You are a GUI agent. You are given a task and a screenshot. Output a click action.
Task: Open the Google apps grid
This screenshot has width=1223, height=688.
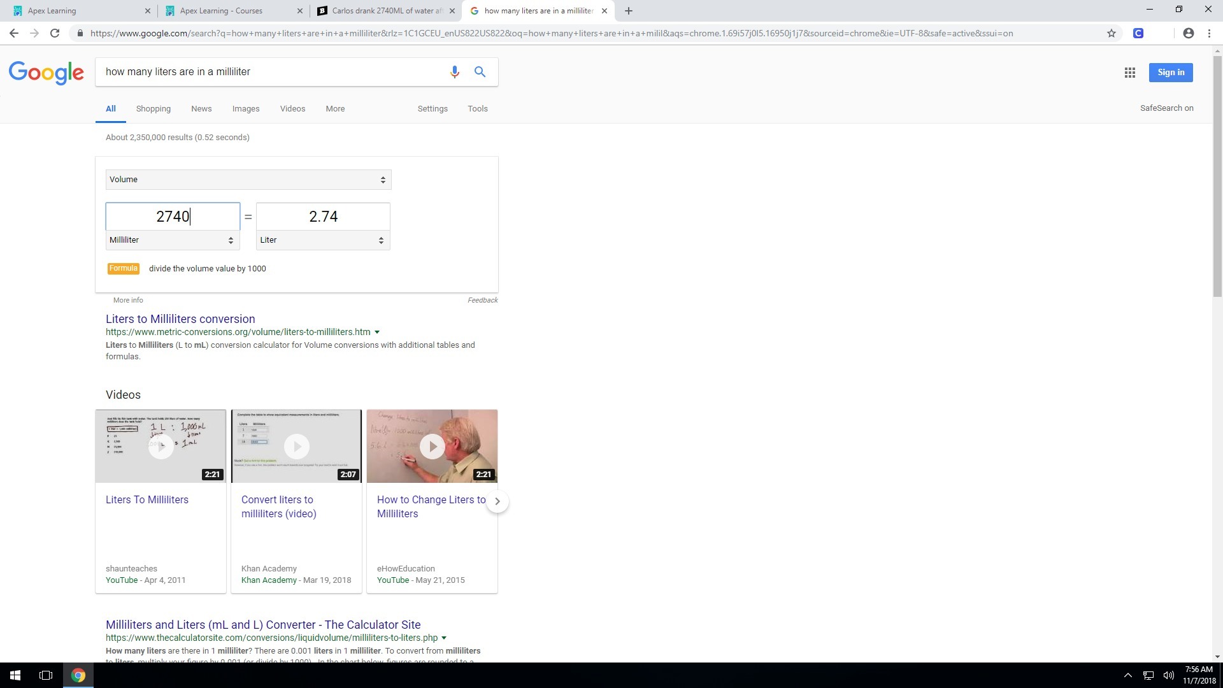click(1129, 73)
